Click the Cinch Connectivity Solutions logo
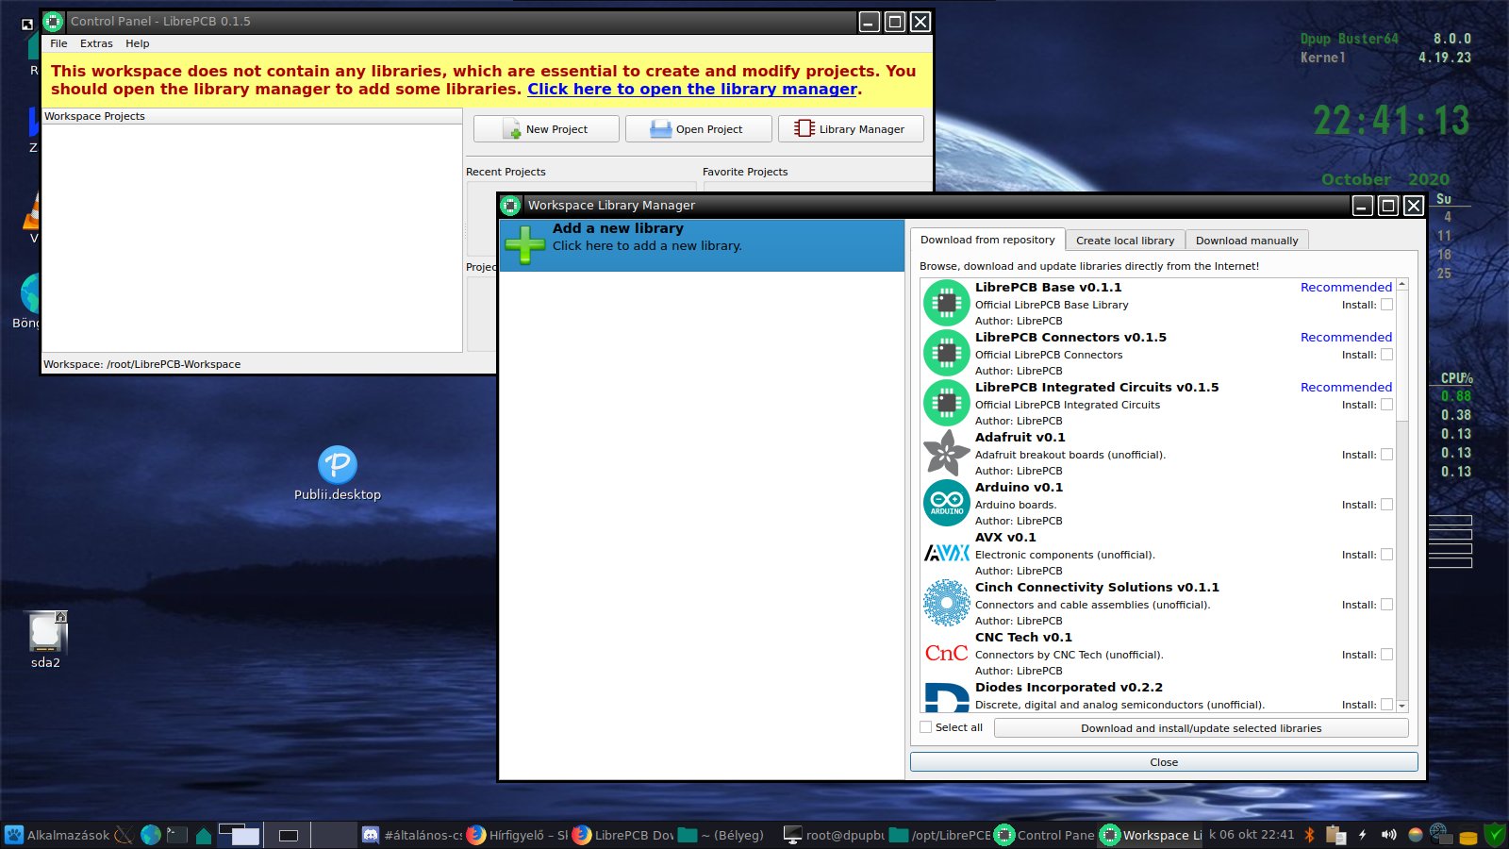 coord(946,603)
